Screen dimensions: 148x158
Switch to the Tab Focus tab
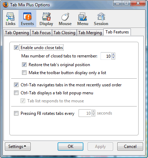pos(41,33)
